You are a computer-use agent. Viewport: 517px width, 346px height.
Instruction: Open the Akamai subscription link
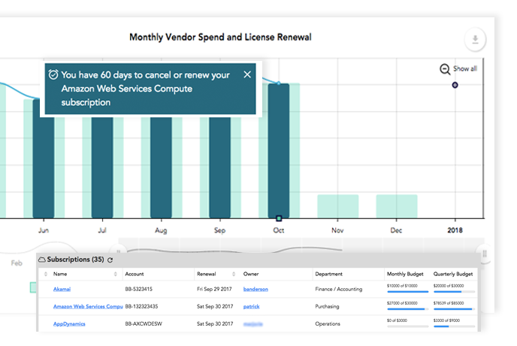(x=62, y=290)
